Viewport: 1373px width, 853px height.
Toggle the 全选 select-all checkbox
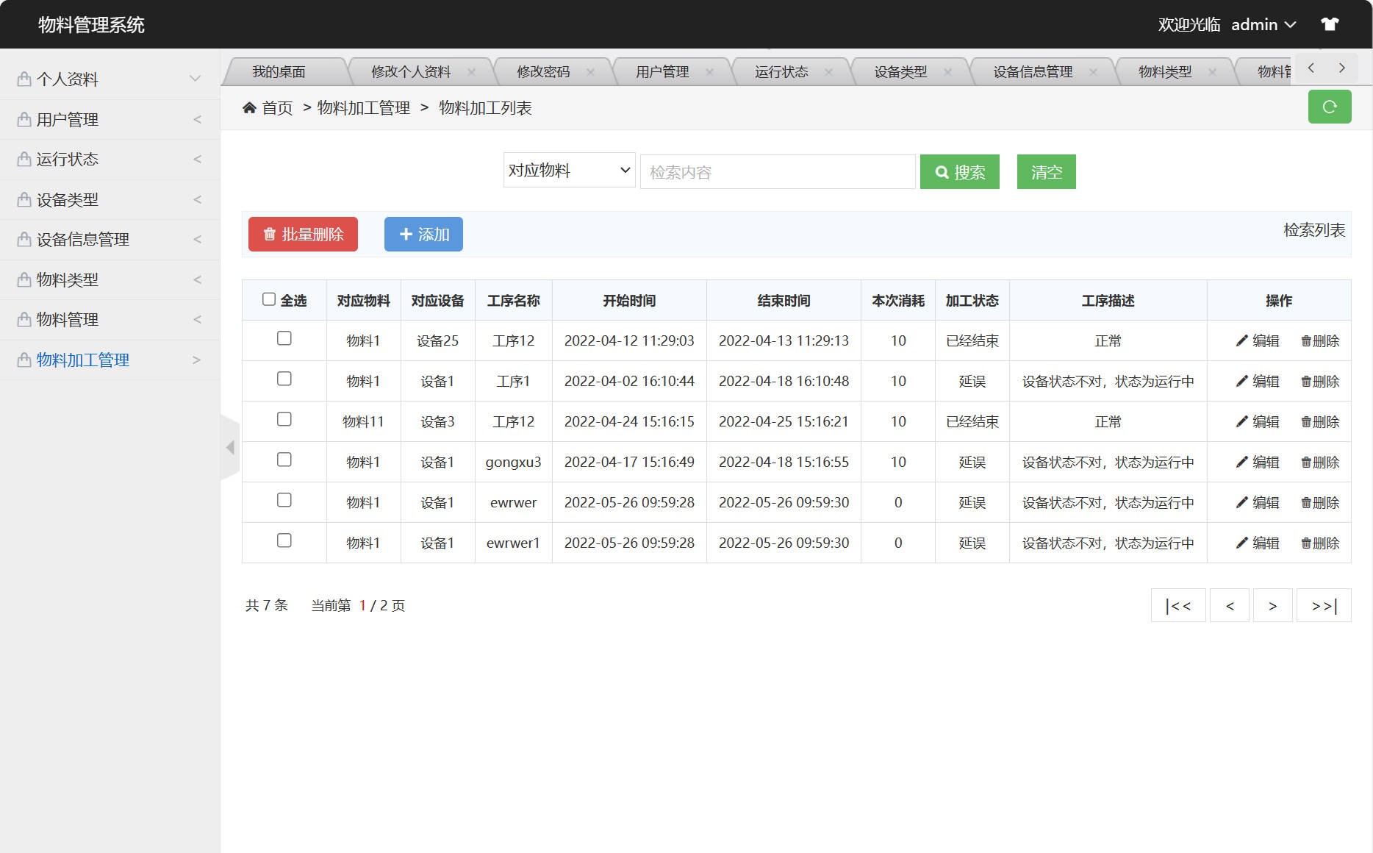[269, 298]
